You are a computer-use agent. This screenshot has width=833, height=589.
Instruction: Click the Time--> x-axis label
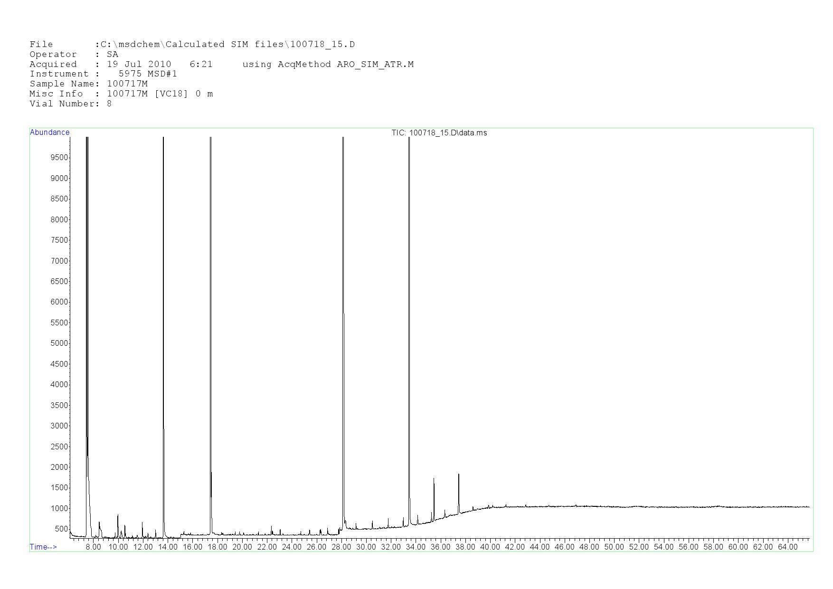pyautogui.click(x=43, y=547)
